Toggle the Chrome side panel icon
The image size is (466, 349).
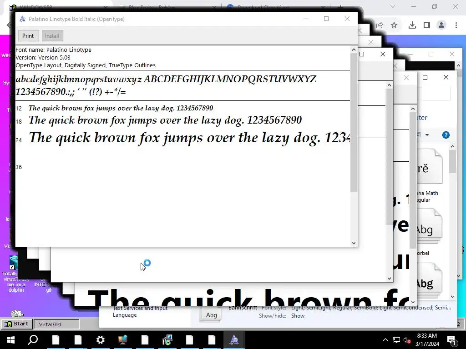pyautogui.click(x=427, y=25)
